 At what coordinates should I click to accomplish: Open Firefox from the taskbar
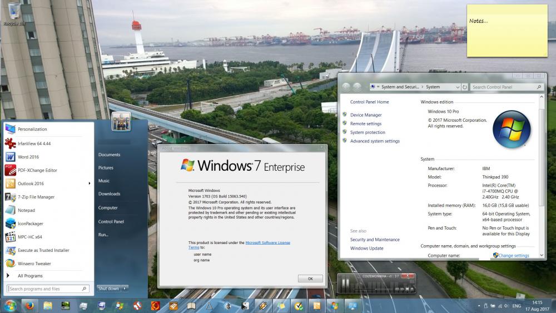(29, 306)
